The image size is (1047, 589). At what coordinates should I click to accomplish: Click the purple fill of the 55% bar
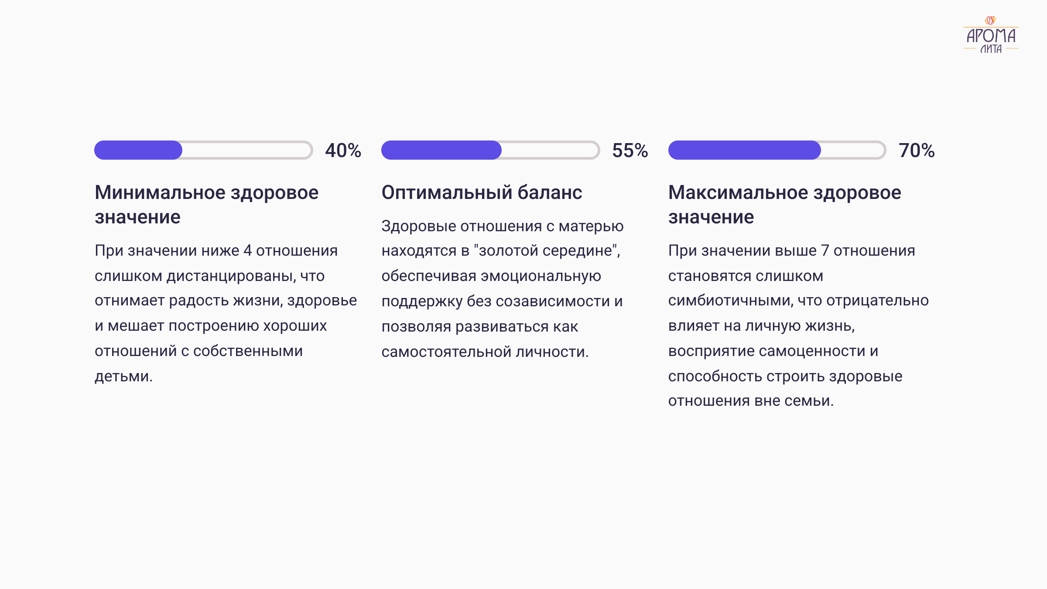(x=441, y=150)
